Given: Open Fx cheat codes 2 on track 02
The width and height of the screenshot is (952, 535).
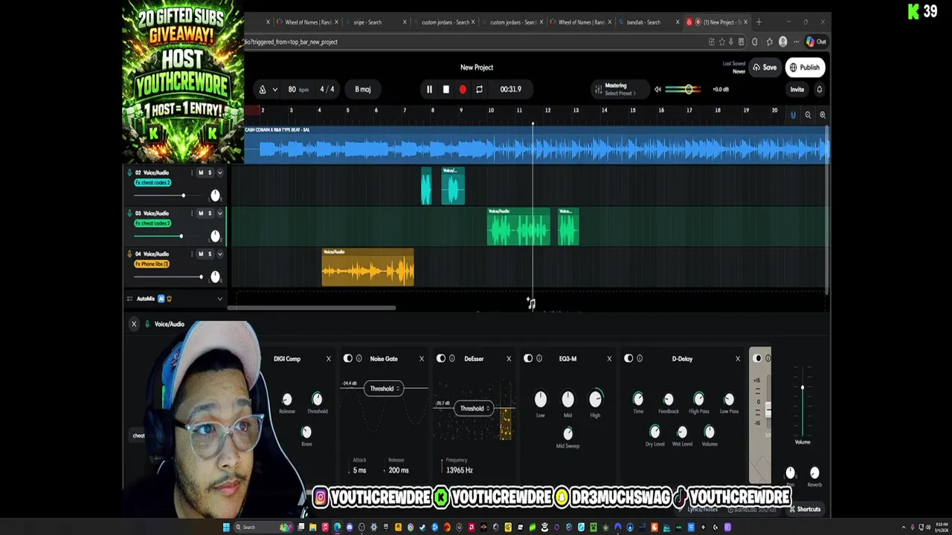Looking at the screenshot, I should [x=152, y=183].
